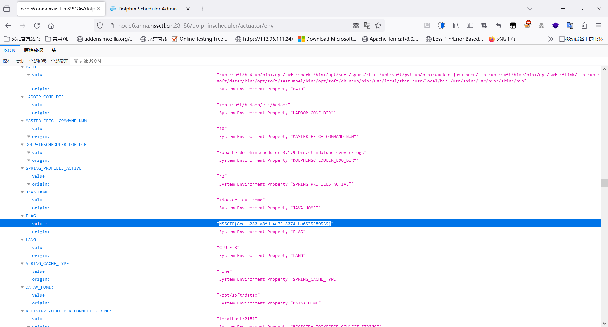Collapse the REGISTRY_ZOOKEEPER_CONNECT_STRING node

(22, 311)
